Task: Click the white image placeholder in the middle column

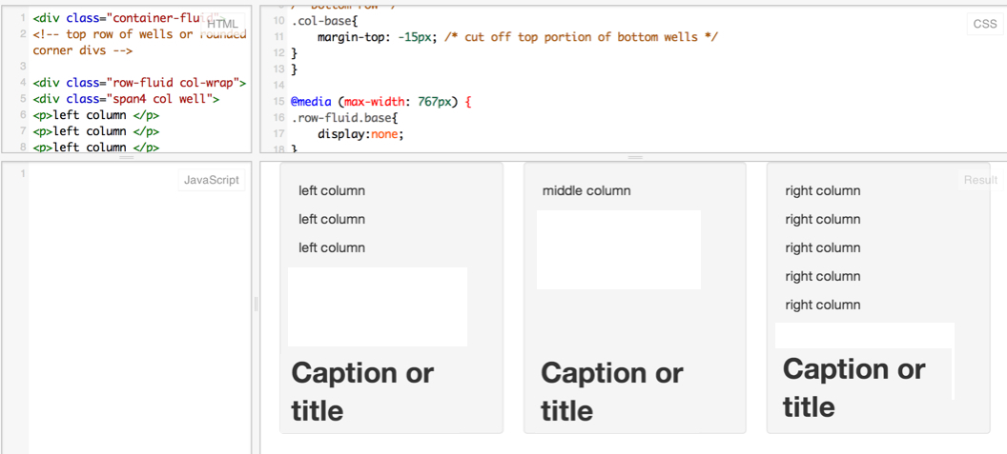Action: coord(619,249)
